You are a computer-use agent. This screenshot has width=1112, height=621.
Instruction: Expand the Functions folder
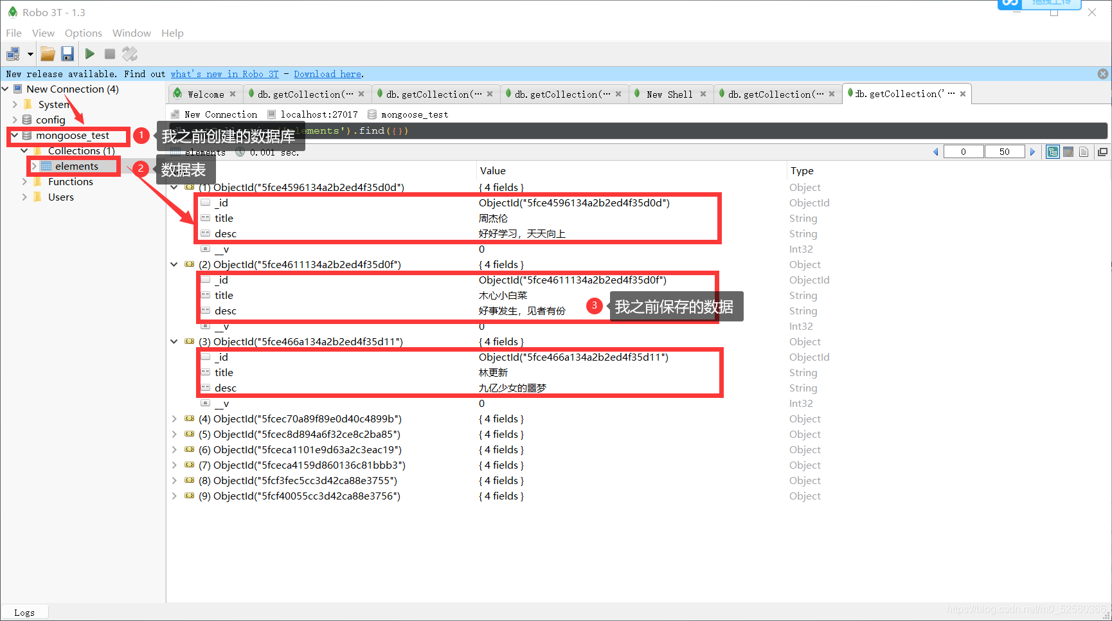click(x=24, y=181)
